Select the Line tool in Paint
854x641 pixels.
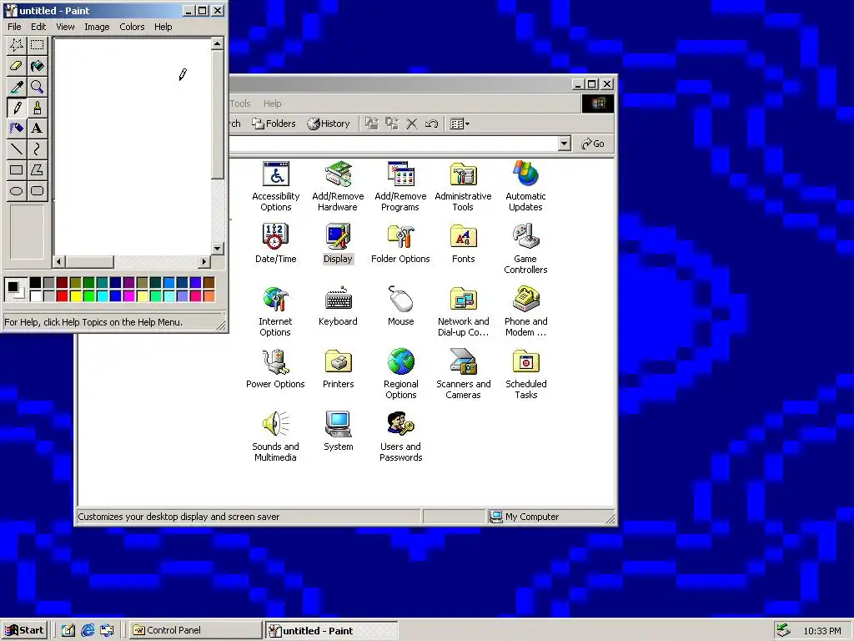17,149
